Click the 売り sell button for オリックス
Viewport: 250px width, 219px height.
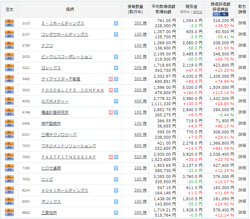9,203
